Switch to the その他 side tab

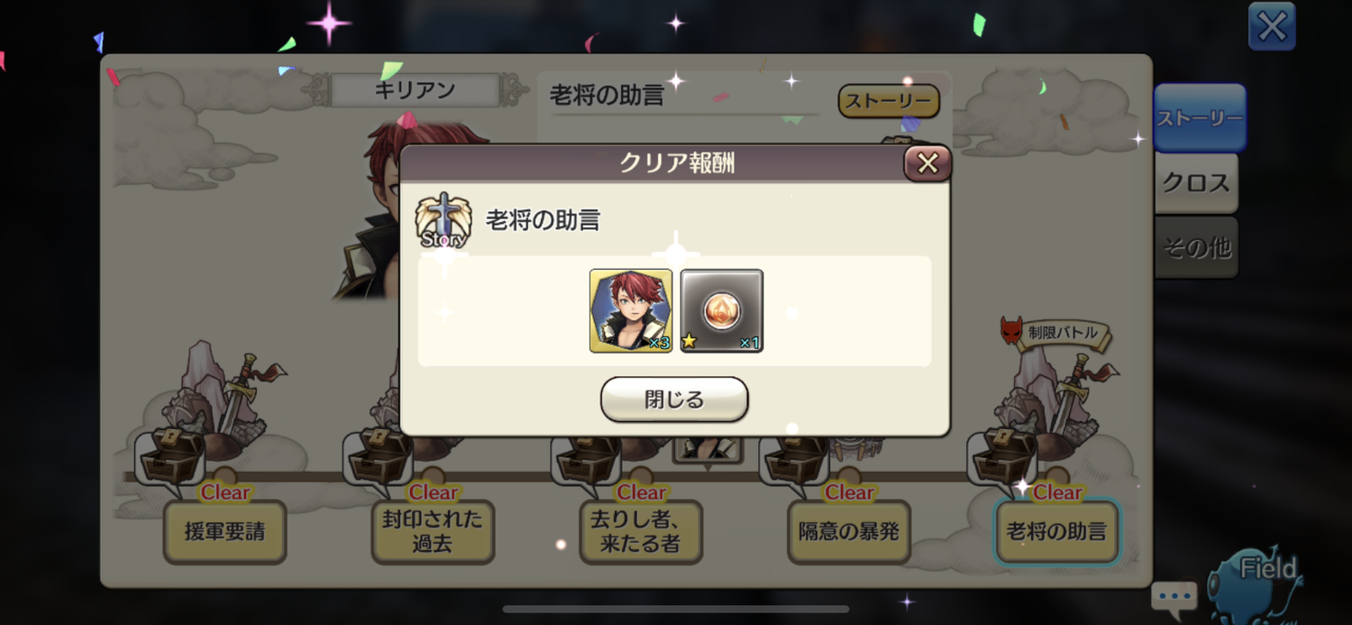coord(1196,248)
